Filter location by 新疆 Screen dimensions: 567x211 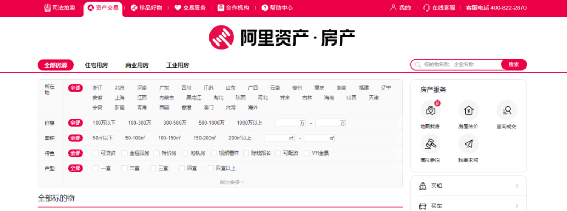(x=120, y=107)
